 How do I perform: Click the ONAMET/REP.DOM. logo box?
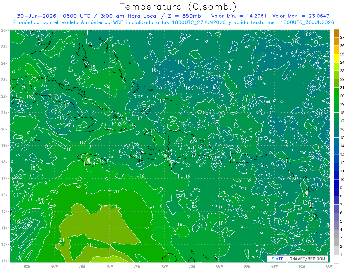pyautogui.click(x=297, y=259)
